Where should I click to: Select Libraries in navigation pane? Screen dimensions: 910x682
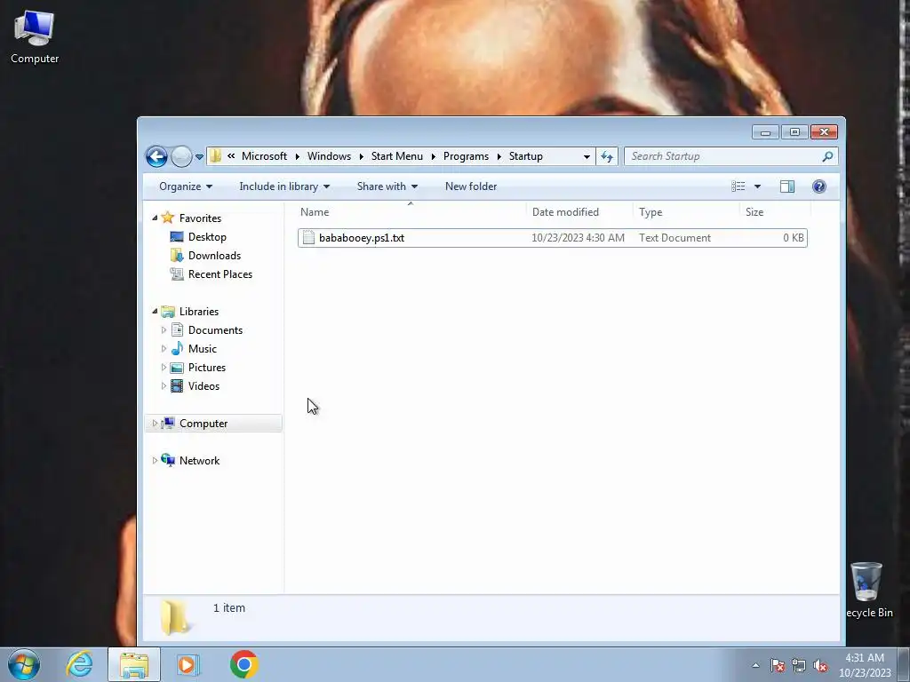(x=199, y=312)
